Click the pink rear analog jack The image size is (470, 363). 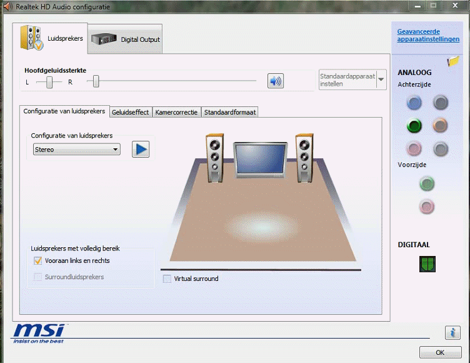(x=414, y=148)
